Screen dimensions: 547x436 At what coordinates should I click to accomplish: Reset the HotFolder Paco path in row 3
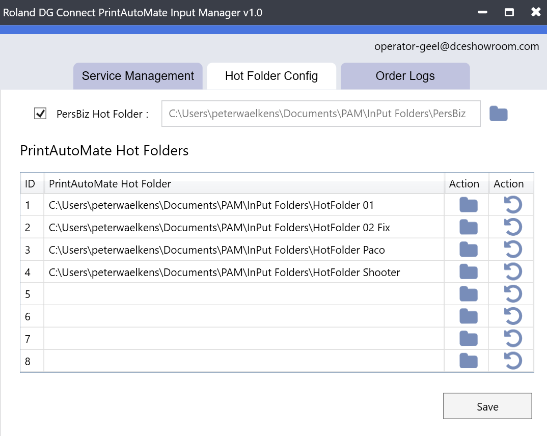pyautogui.click(x=513, y=250)
